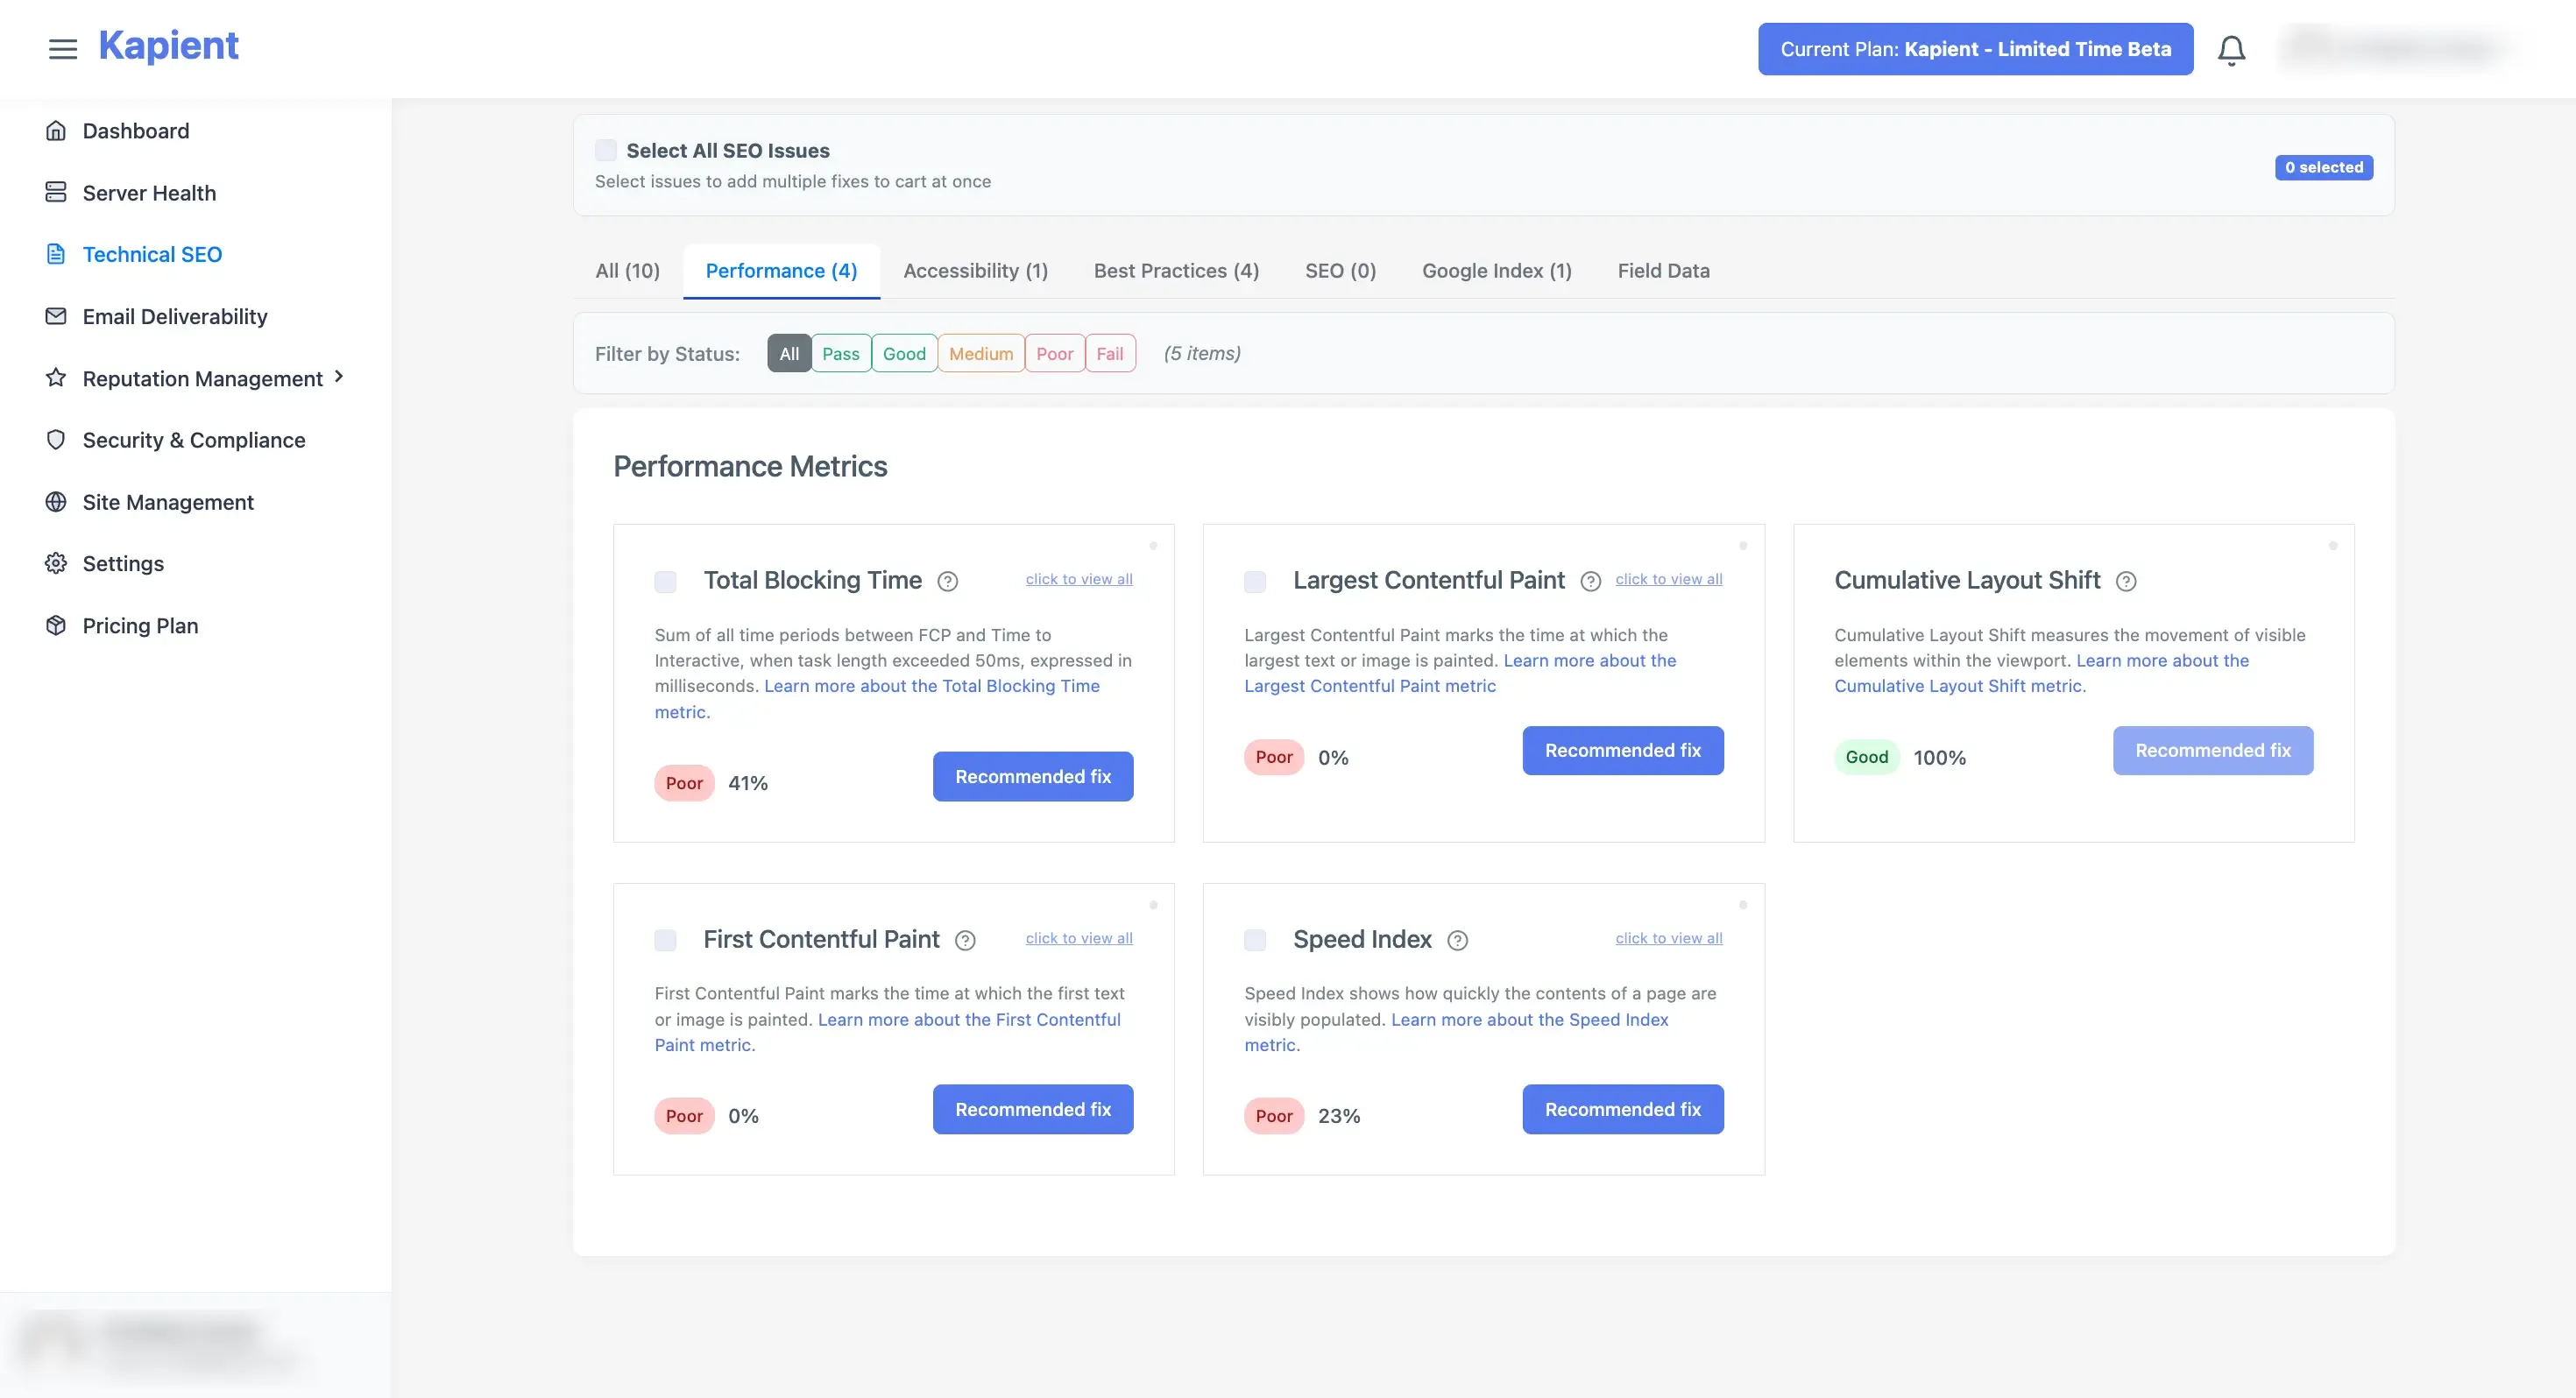Viewport: 2576px width, 1398px height.
Task: Click Recommended fix for First Contentful Paint
Action: (1032, 1109)
